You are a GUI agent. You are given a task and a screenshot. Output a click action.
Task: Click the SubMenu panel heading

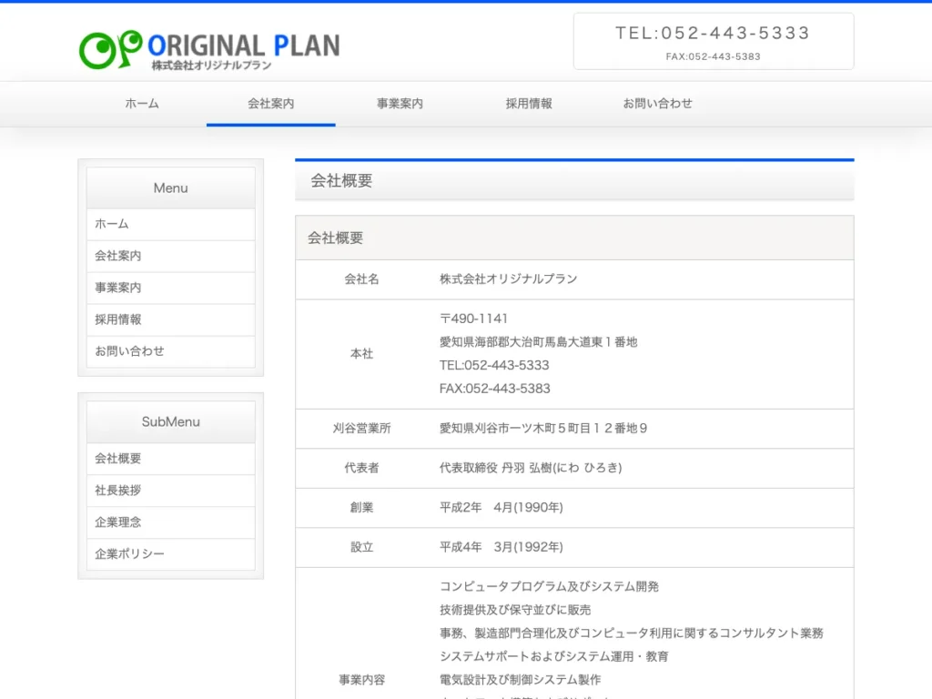[170, 422]
